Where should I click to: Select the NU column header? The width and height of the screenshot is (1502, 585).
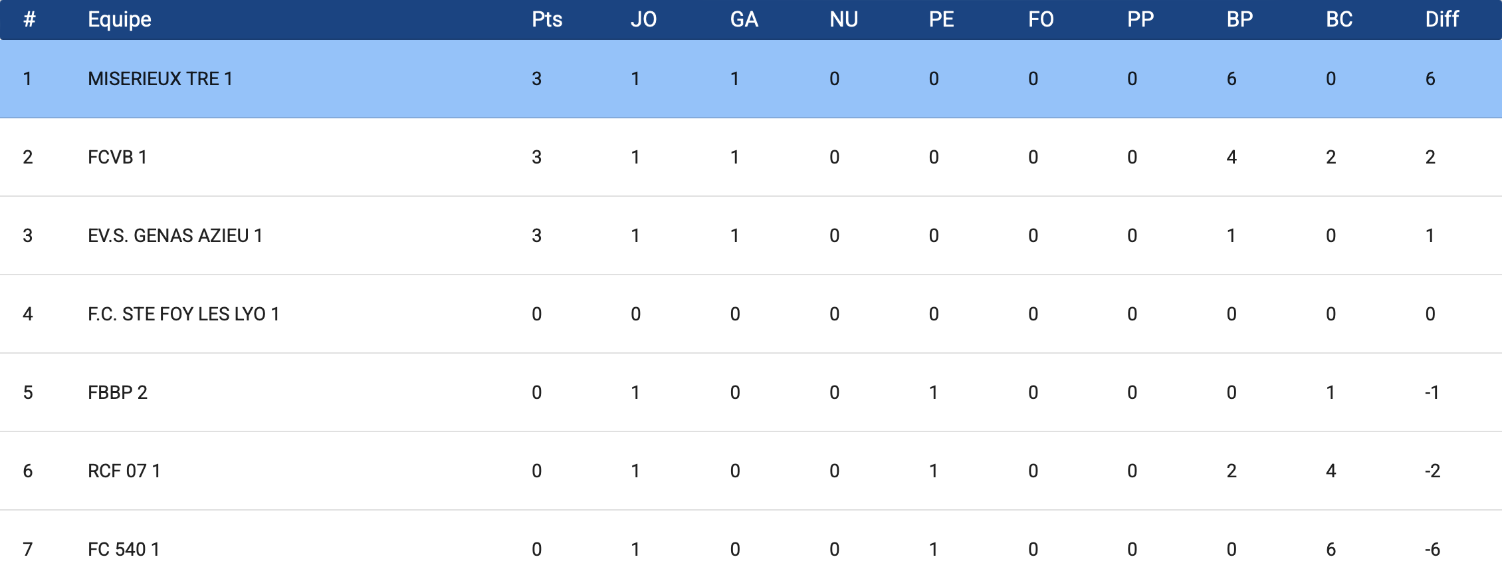coord(843,19)
